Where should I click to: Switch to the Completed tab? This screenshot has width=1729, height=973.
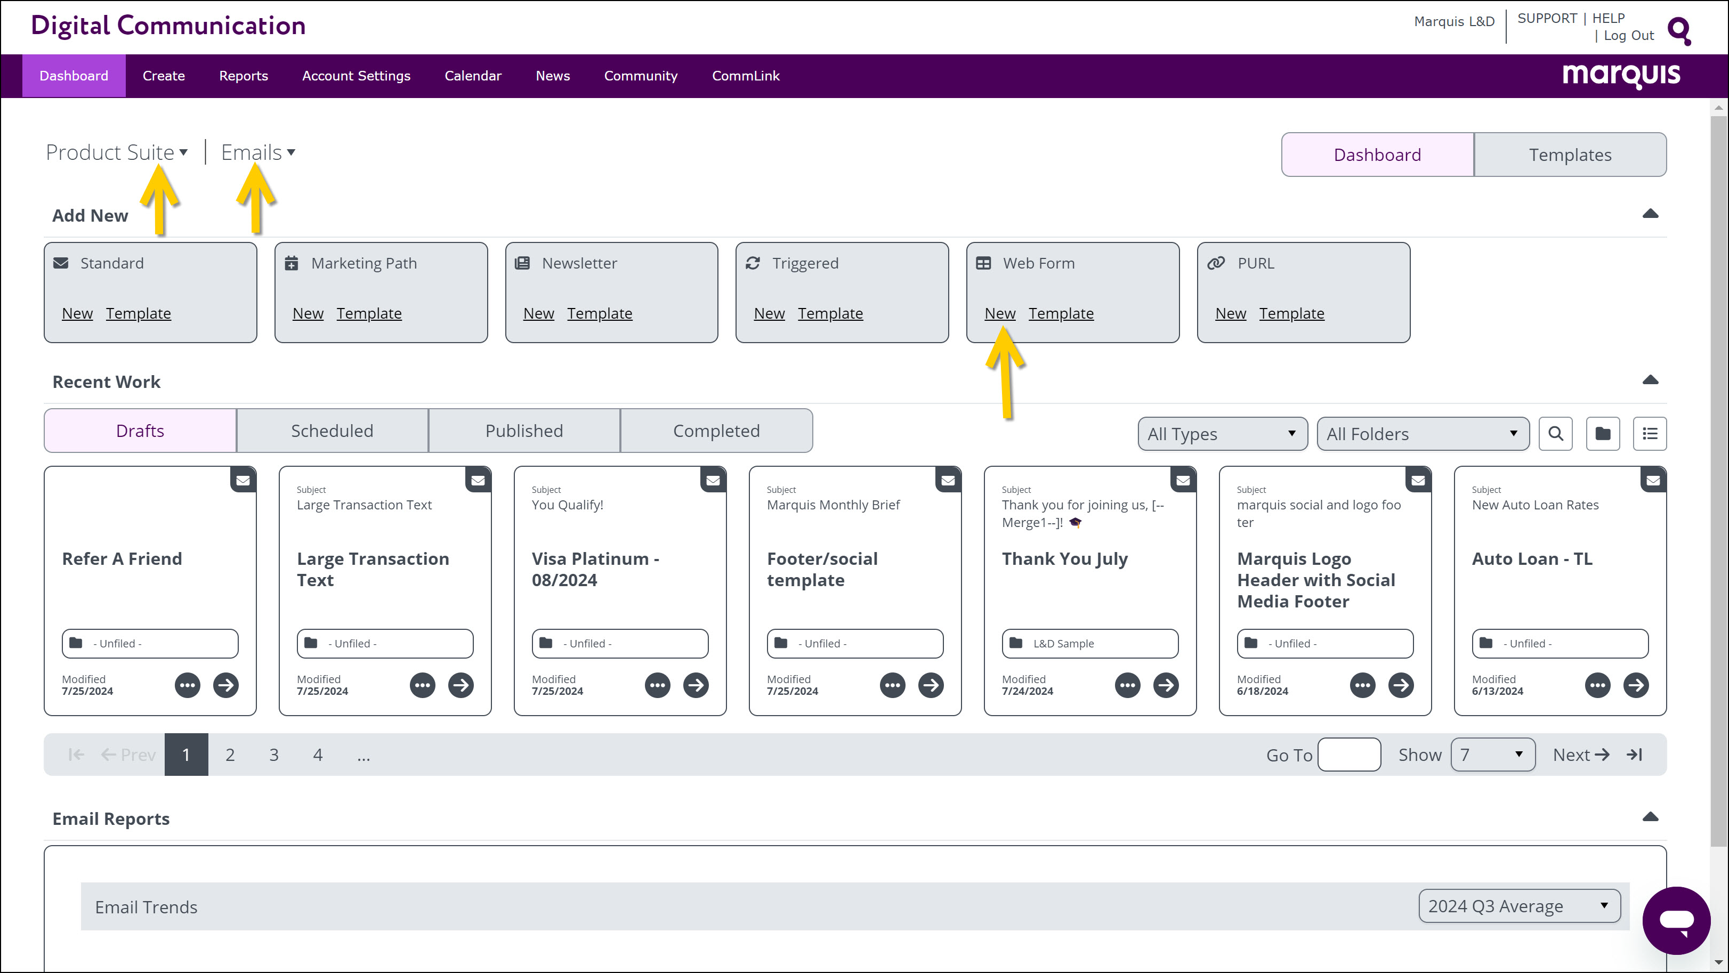point(716,431)
